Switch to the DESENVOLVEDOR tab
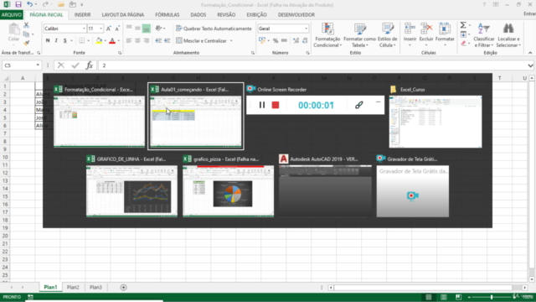 [x=296, y=15]
